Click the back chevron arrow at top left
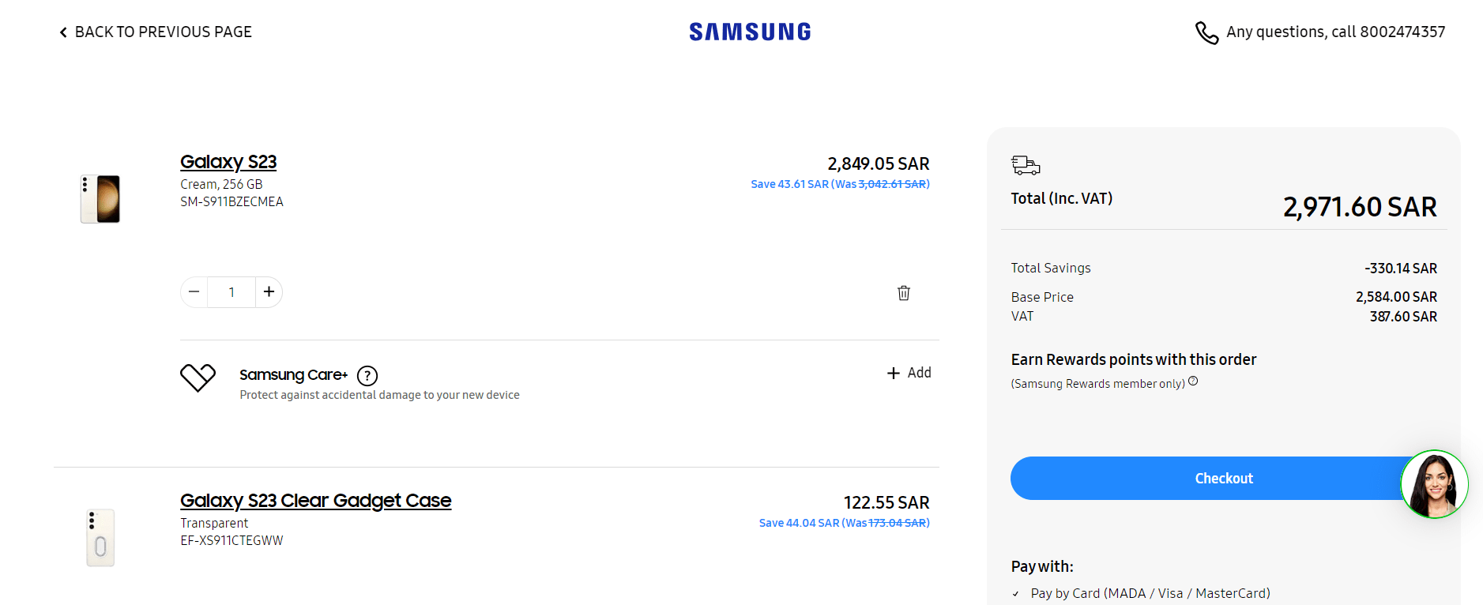Screen dimensions: 1483x605 (x=62, y=32)
